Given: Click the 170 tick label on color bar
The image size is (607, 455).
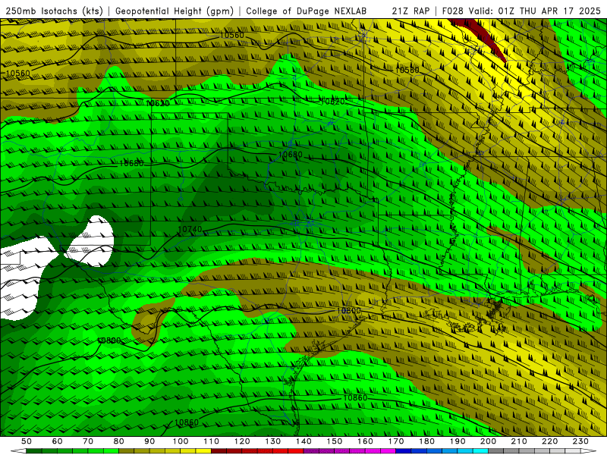Looking at the screenshot, I should click(x=396, y=441).
